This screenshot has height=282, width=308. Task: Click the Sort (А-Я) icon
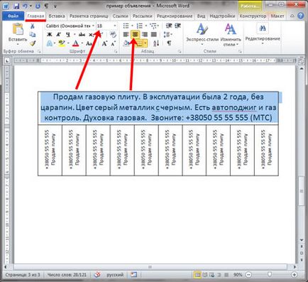click(156, 43)
